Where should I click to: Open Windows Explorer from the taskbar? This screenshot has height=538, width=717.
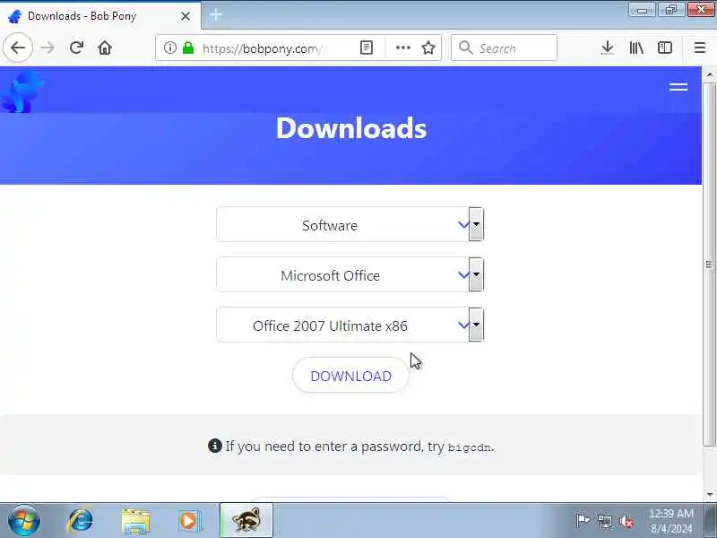pos(135,521)
